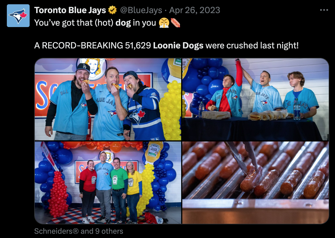Open close-up photo of hot dogs on roller grill

255,182
